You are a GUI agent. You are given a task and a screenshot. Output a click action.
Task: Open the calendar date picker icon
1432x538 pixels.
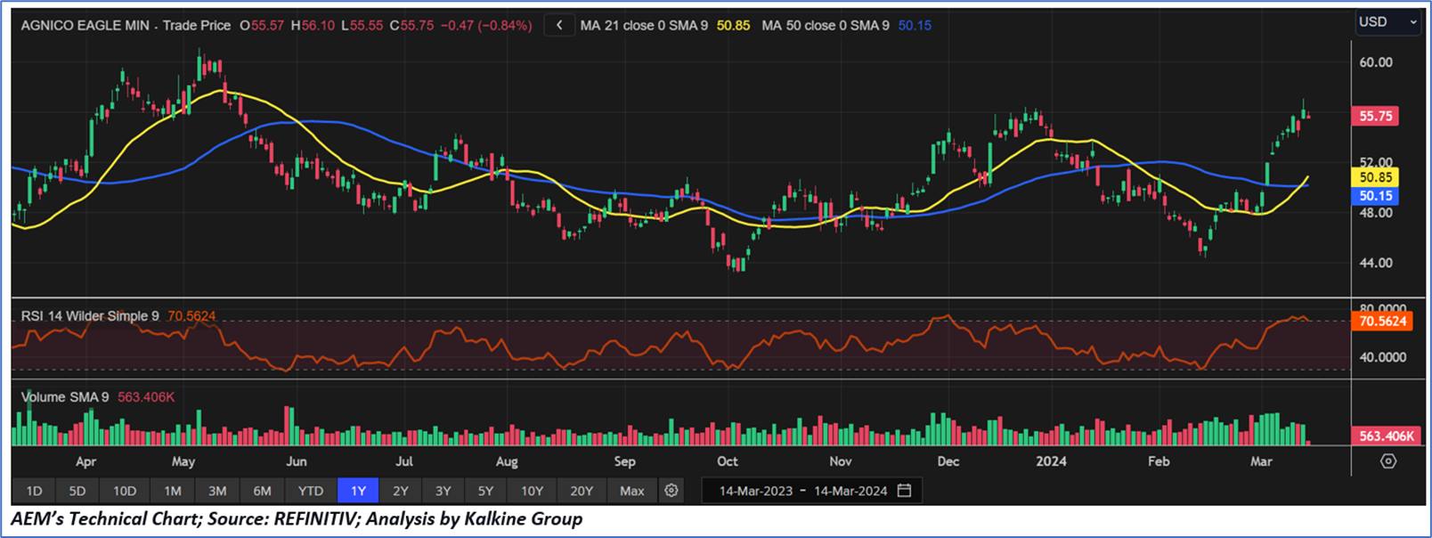[x=905, y=491]
